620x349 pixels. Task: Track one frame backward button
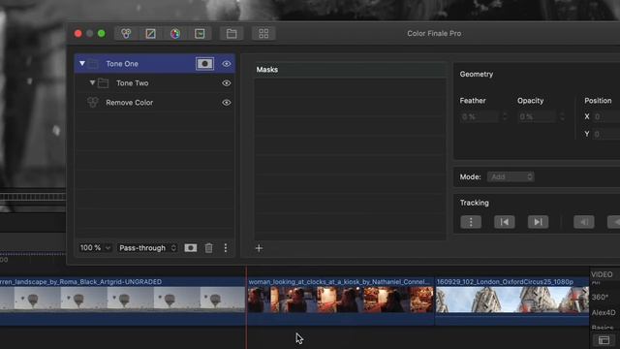[584, 222]
